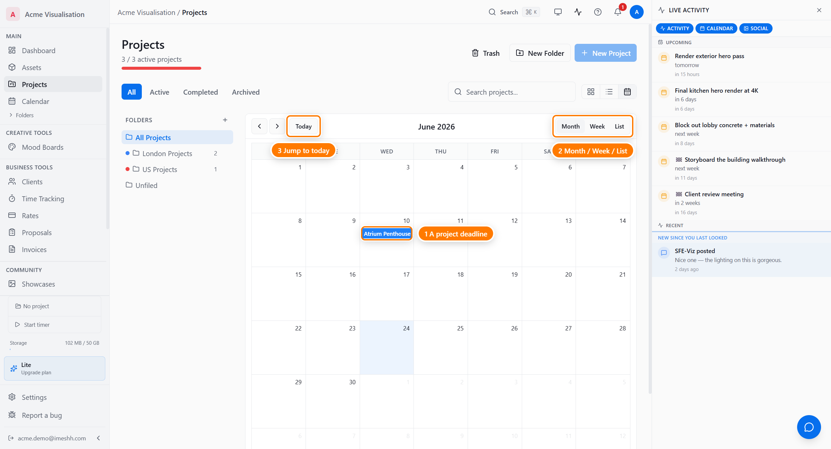Open the help question-mark icon
The image size is (831, 449).
click(598, 12)
